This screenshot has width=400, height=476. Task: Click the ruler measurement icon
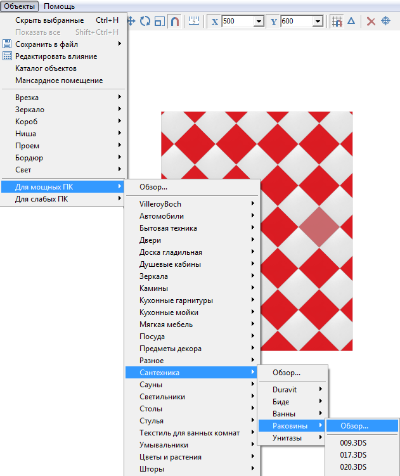coord(194,21)
